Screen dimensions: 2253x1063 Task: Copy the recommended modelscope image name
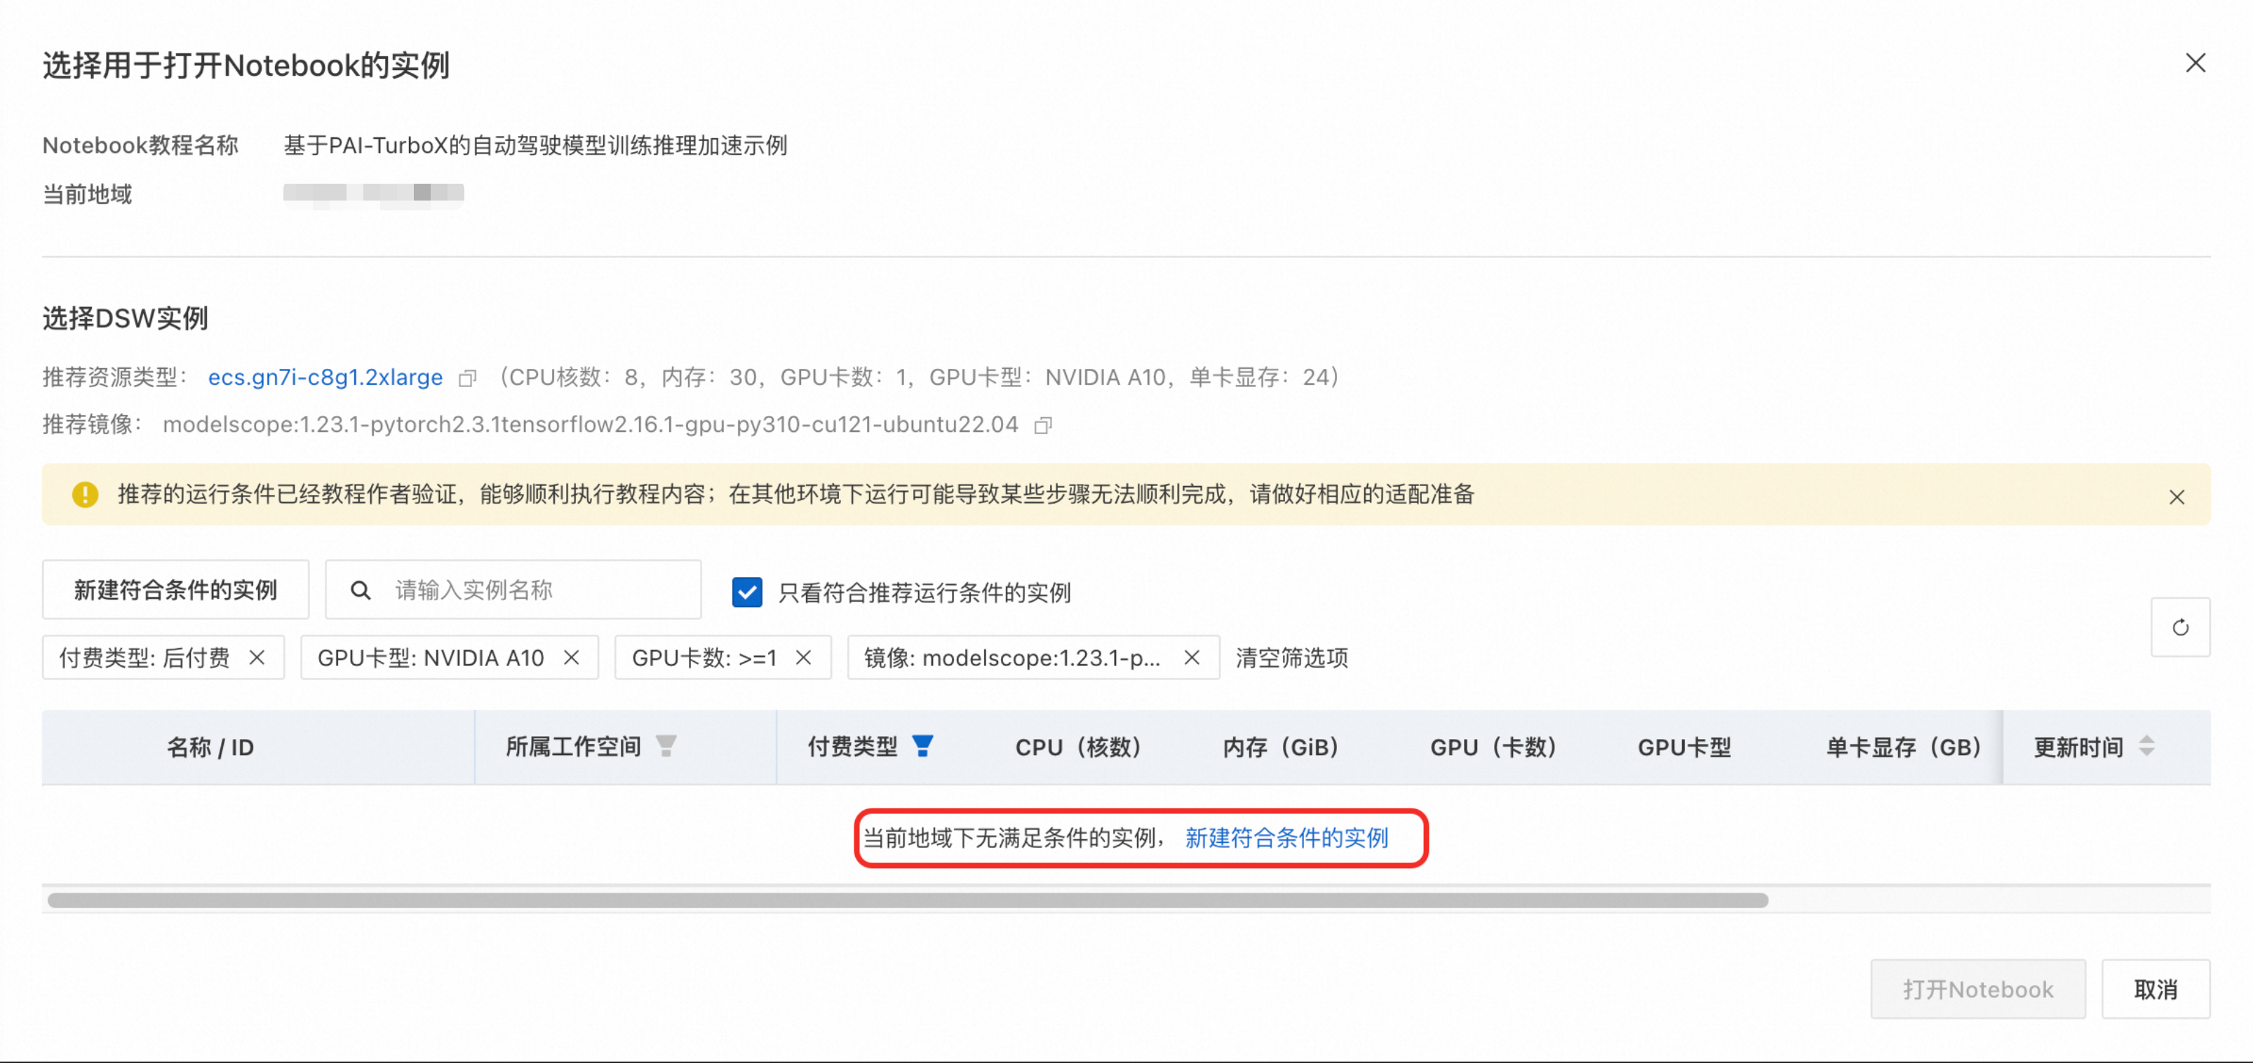(x=1042, y=425)
